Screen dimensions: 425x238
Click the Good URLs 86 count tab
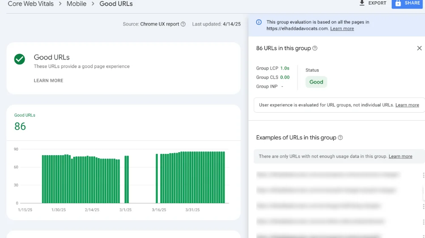click(x=25, y=122)
